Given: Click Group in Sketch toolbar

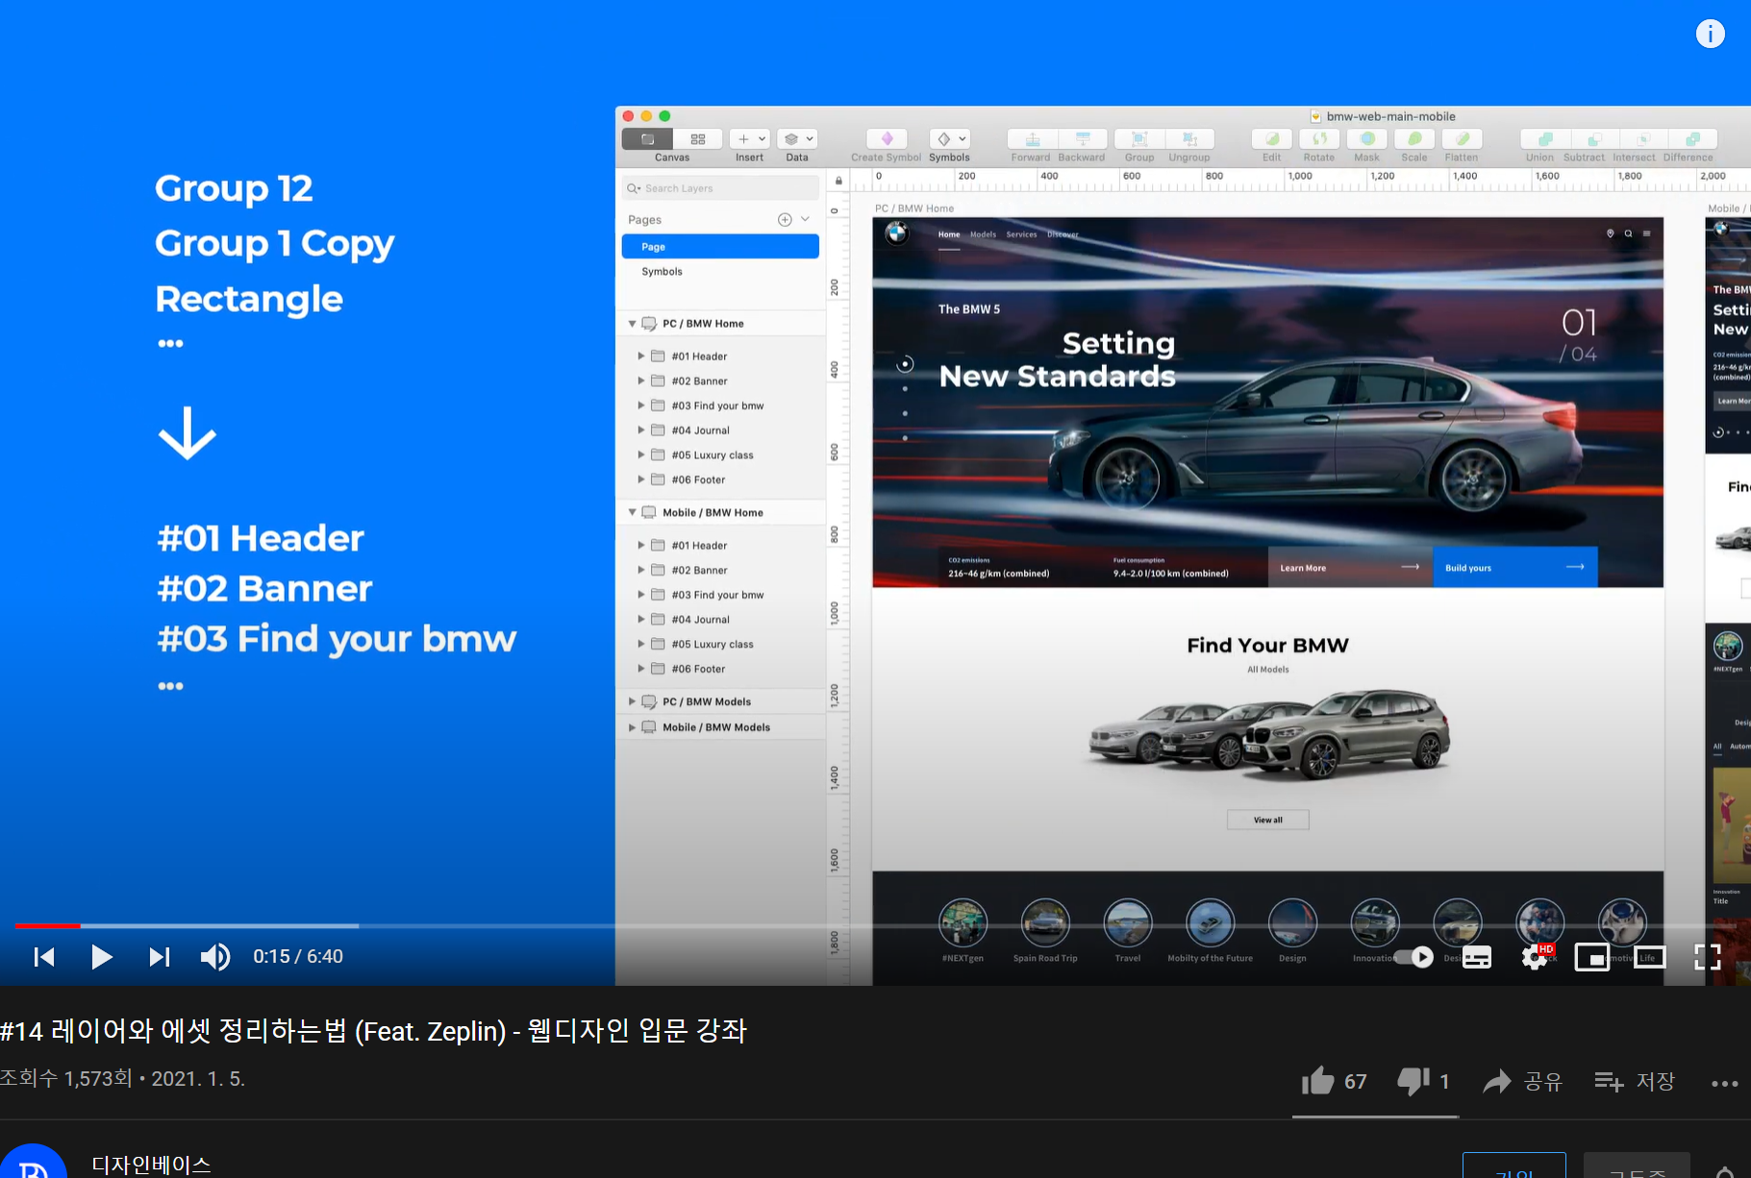Looking at the screenshot, I should [x=1139, y=139].
